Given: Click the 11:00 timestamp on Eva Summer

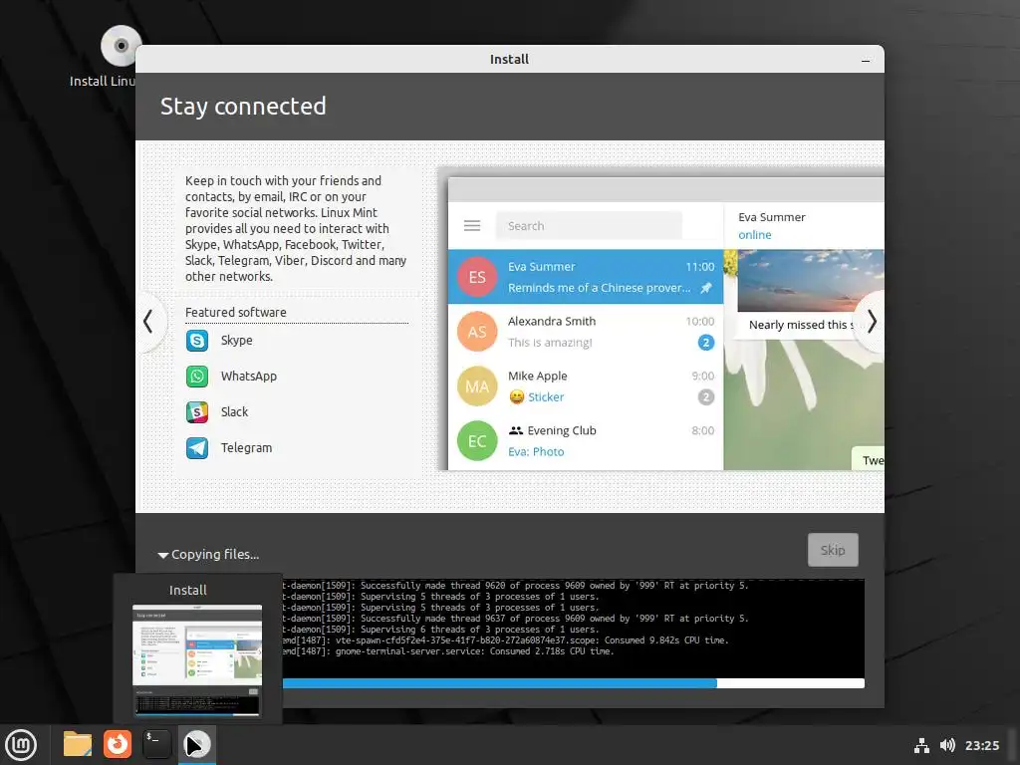Looking at the screenshot, I should [x=700, y=267].
